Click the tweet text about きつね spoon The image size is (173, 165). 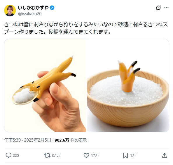(x=86, y=28)
